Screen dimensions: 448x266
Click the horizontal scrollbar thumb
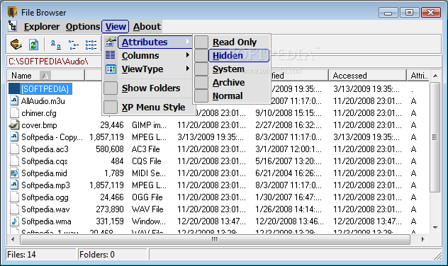point(215,239)
